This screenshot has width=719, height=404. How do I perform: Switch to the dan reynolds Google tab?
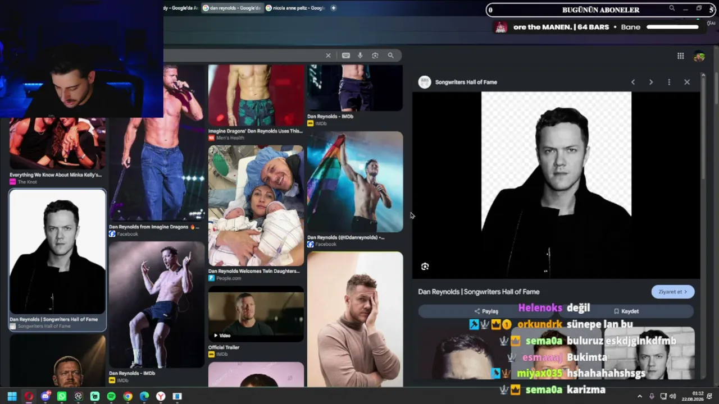(231, 8)
